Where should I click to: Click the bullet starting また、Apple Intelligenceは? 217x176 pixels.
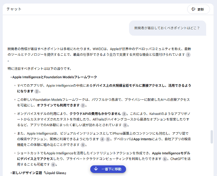pyautogui.click(x=104, y=139)
